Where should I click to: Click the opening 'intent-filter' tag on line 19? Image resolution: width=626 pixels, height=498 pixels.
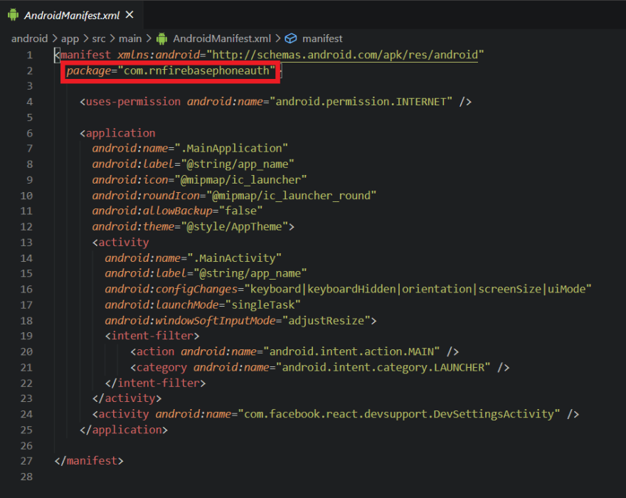pyautogui.click(x=152, y=336)
